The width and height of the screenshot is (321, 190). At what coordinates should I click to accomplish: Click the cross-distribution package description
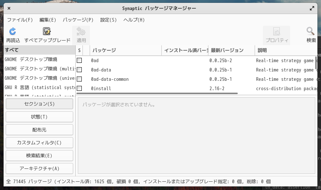[287, 89]
